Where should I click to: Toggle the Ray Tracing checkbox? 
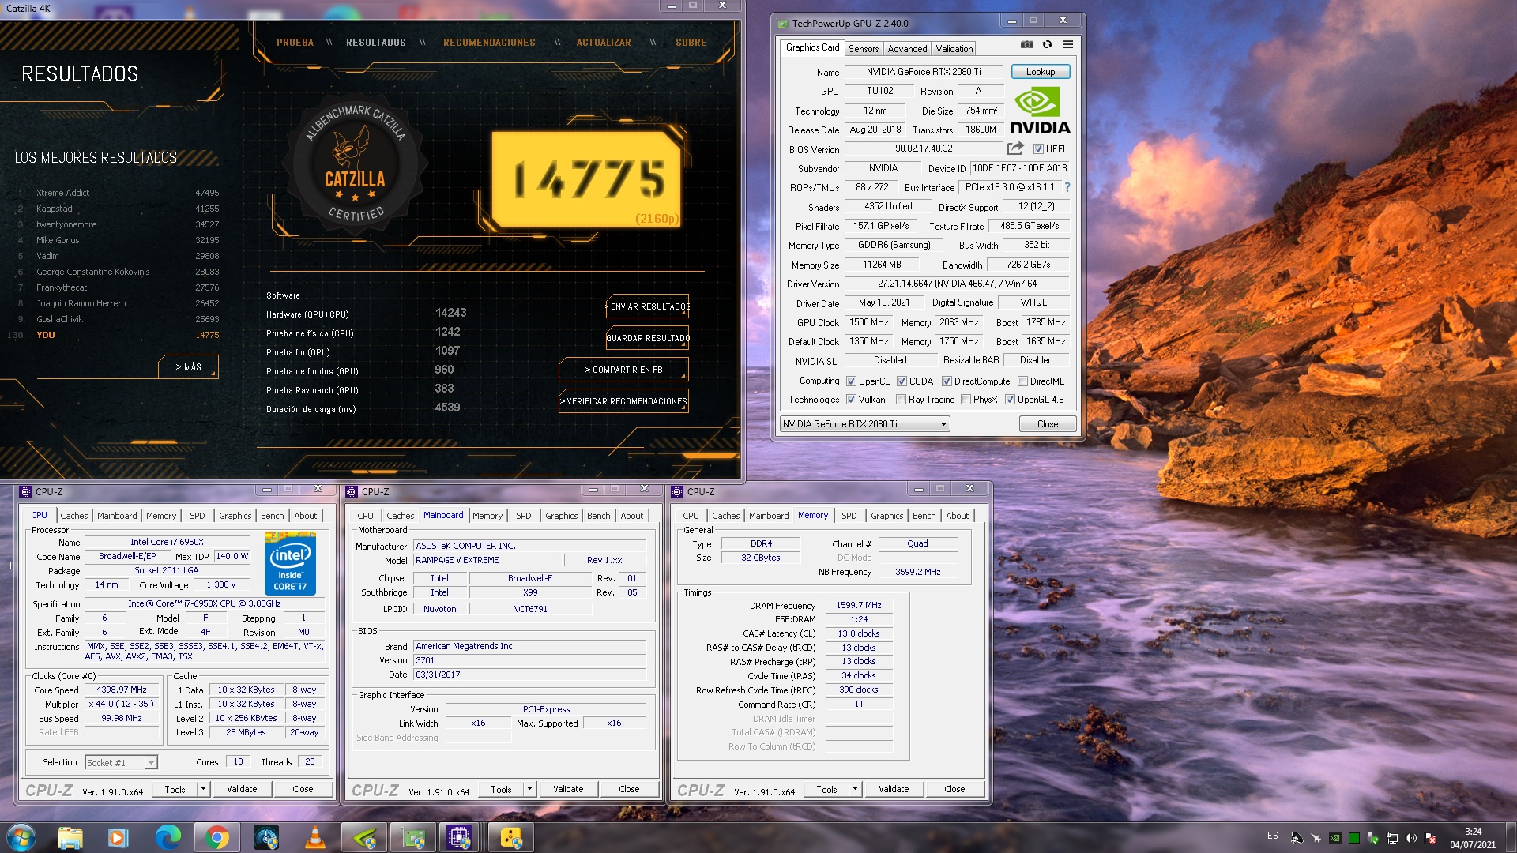pyautogui.click(x=901, y=400)
